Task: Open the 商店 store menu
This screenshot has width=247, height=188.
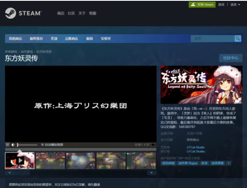Action: (x=61, y=13)
